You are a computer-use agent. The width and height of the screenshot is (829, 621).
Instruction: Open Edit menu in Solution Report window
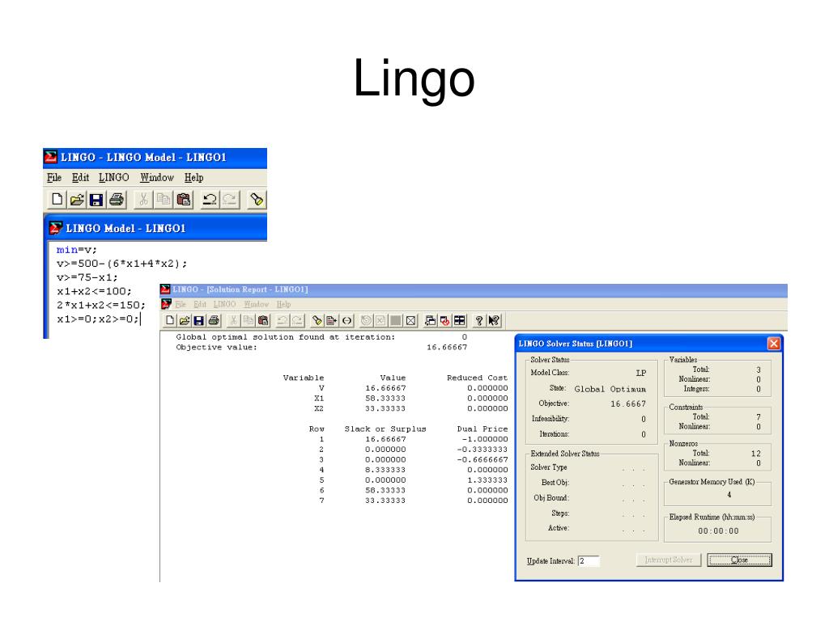coord(200,304)
